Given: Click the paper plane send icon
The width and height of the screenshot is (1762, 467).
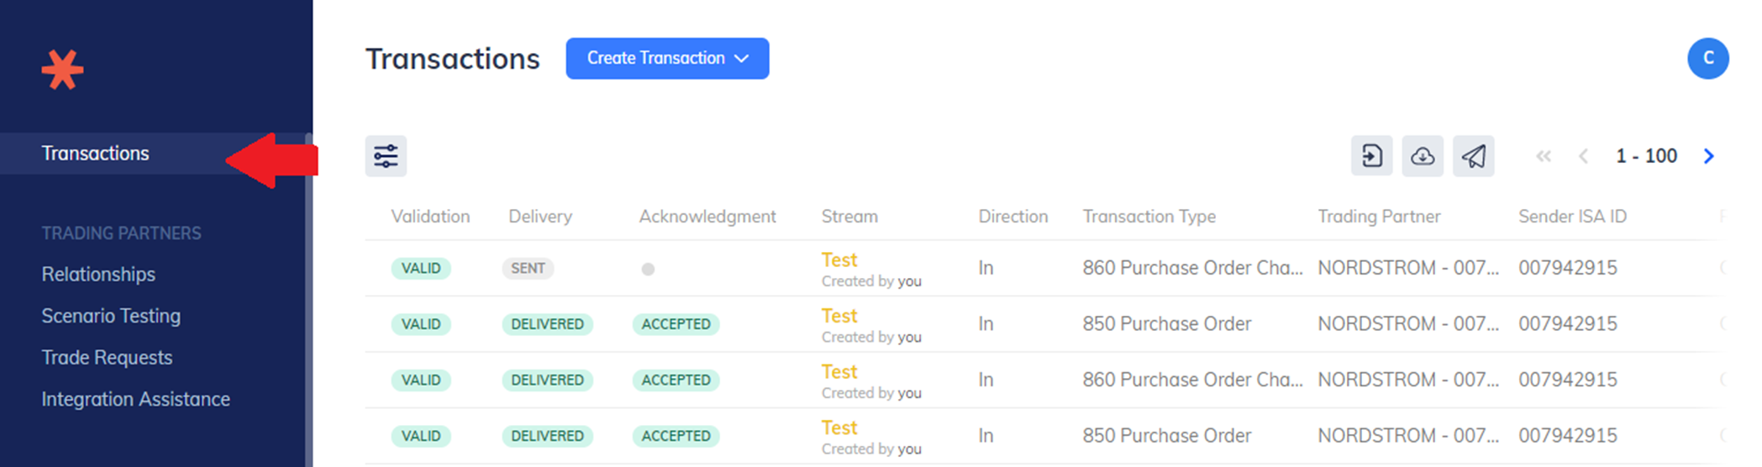Looking at the screenshot, I should tap(1474, 156).
